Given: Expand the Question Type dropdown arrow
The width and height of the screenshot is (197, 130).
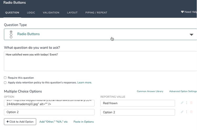Looking at the screenshot, I should [191, 34].
